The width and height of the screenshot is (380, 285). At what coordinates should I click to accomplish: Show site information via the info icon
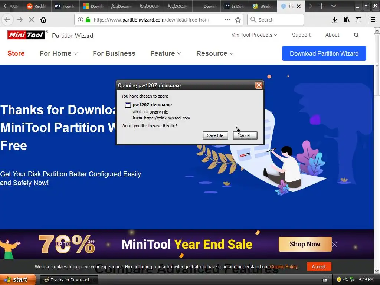81,20
